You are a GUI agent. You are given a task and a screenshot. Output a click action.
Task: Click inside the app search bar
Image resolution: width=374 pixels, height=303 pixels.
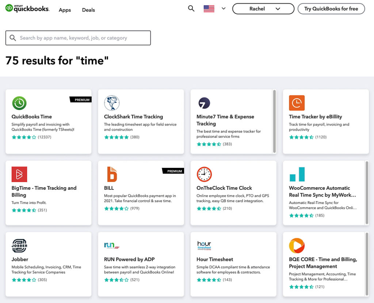point(78,38)
